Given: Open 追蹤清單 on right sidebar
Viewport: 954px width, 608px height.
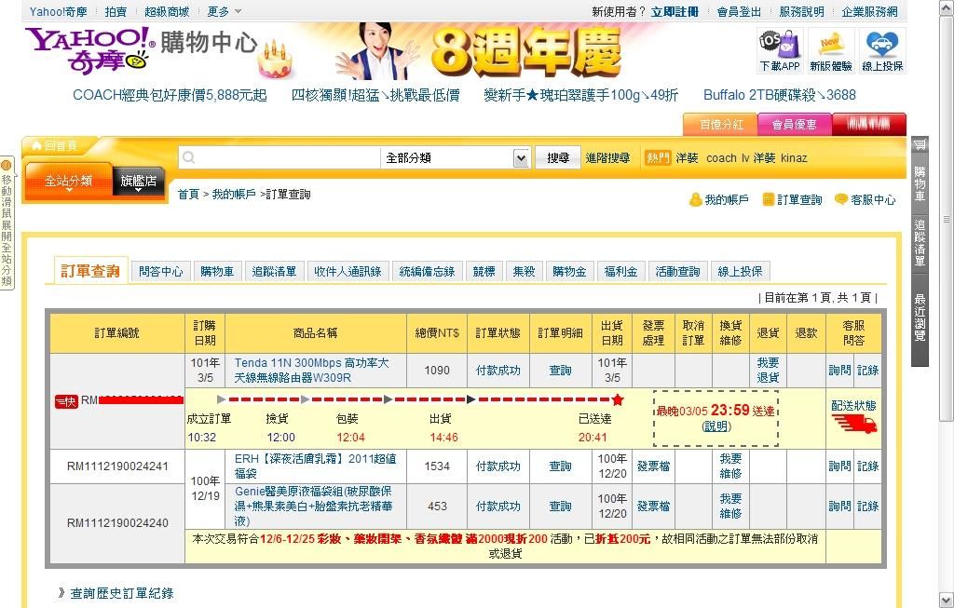Looking at the screenshot, I should click(920, 243).
